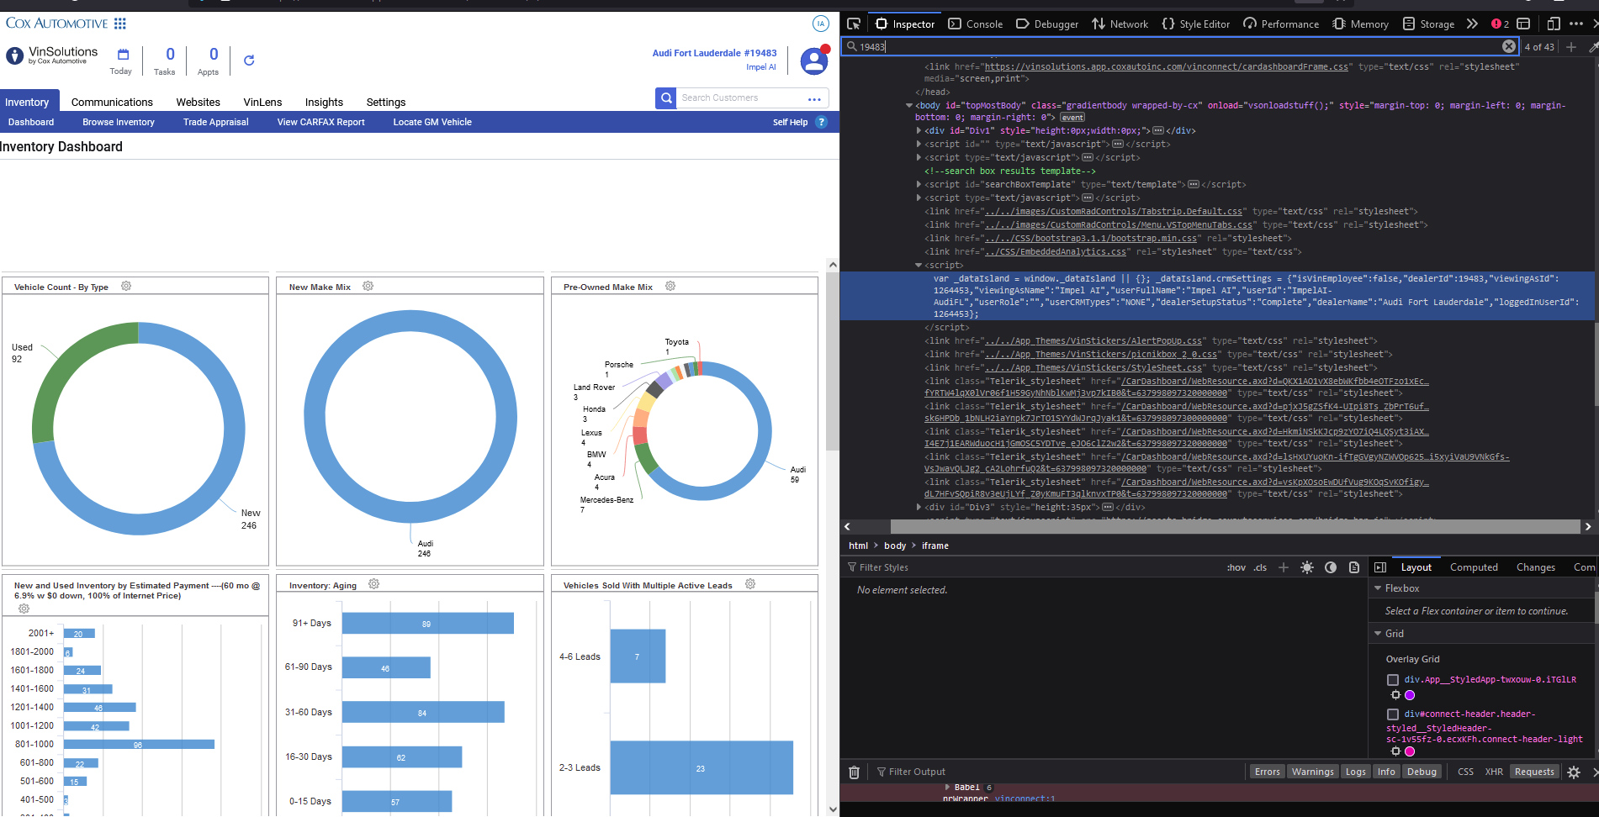
Task: Switch to the Computed sidebar tab
Action: [1474, 567]
